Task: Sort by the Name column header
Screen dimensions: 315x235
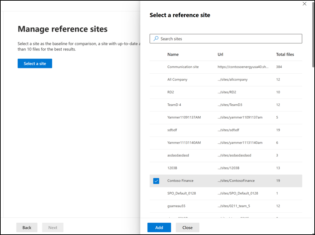Action: 173,54
